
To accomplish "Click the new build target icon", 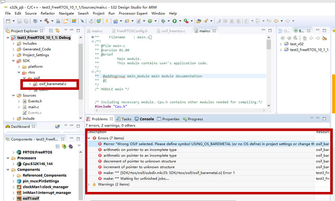I will (283, 38).
